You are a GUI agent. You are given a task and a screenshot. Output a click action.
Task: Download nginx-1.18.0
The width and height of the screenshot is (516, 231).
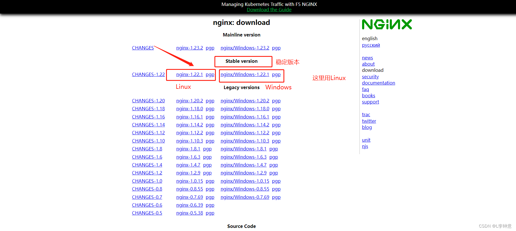[x=190, y=109]
